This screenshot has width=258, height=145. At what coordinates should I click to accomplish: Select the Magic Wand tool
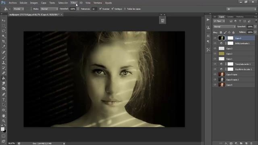[x=4, y=36]
